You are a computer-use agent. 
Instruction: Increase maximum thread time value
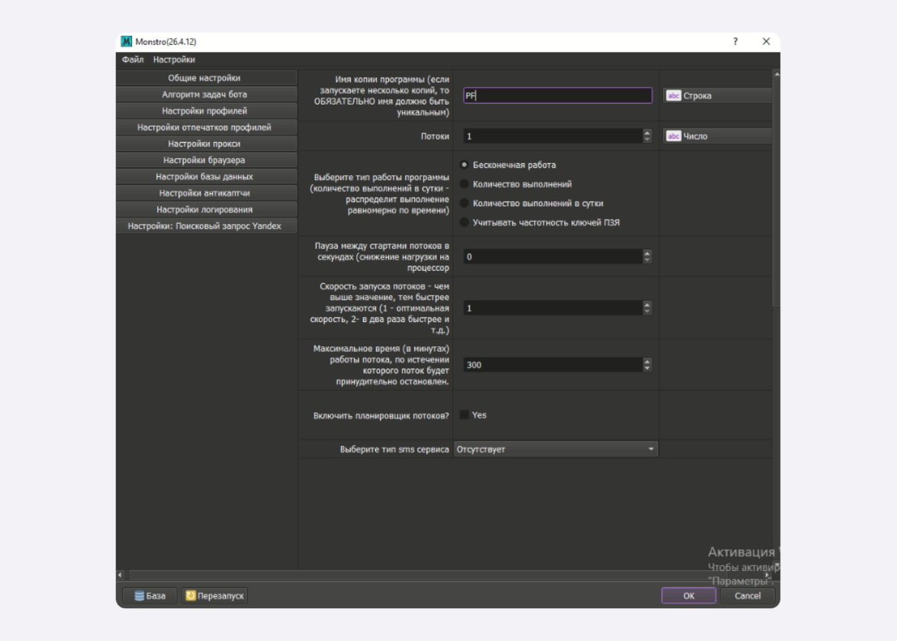pos(647,361)
